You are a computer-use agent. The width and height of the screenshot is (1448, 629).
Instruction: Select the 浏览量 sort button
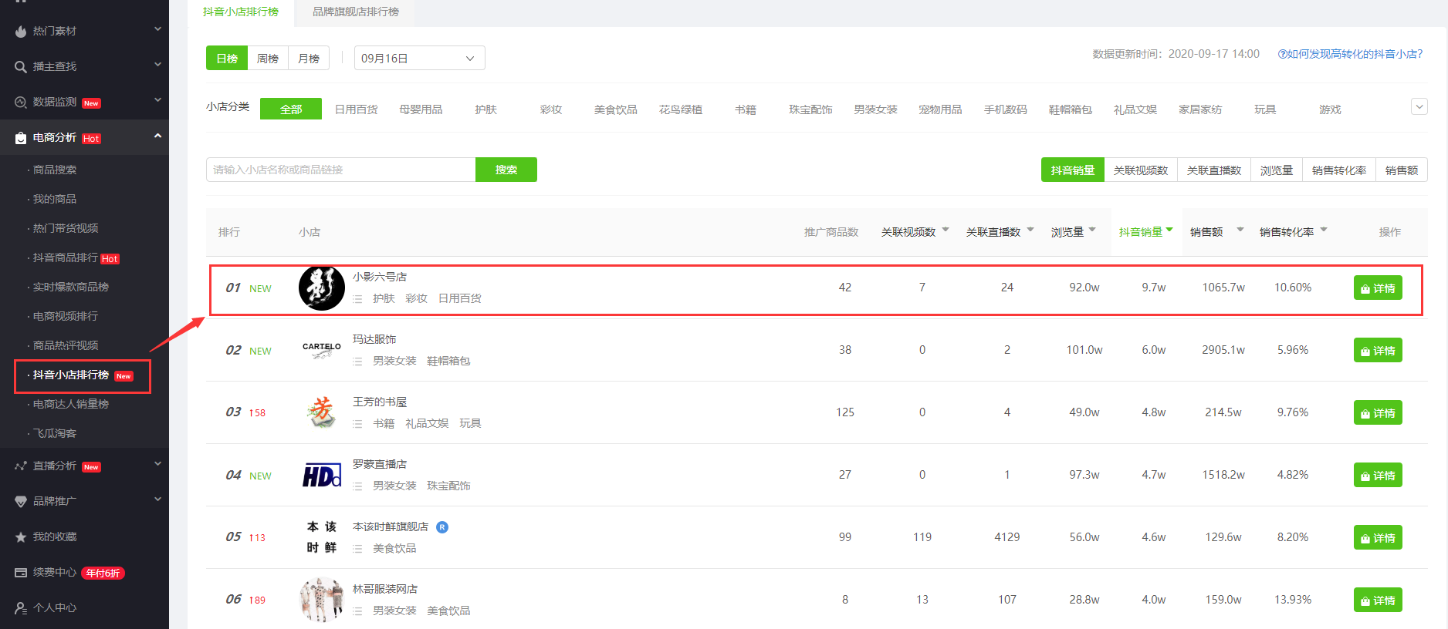click(x=1277, y=170)
